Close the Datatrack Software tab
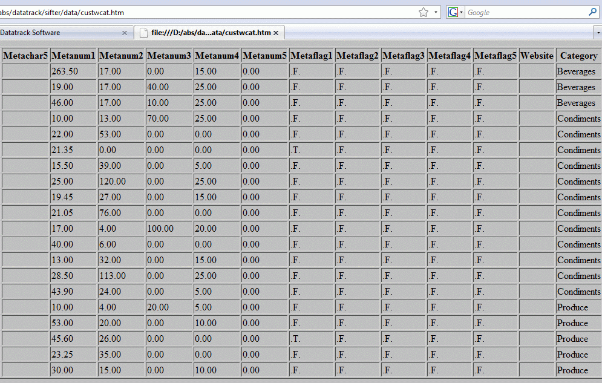Screen dimensions: 602x383 tap(125, 33)
